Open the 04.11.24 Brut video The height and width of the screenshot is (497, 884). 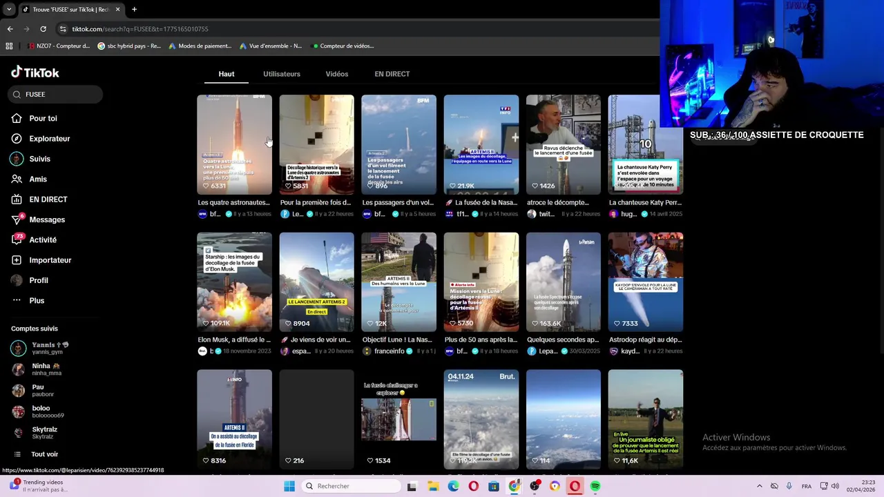pyautogui.click(x=481, y=419)
